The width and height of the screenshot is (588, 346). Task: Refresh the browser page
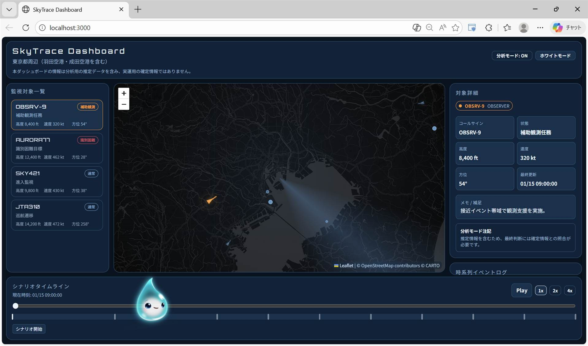(26, 28)
